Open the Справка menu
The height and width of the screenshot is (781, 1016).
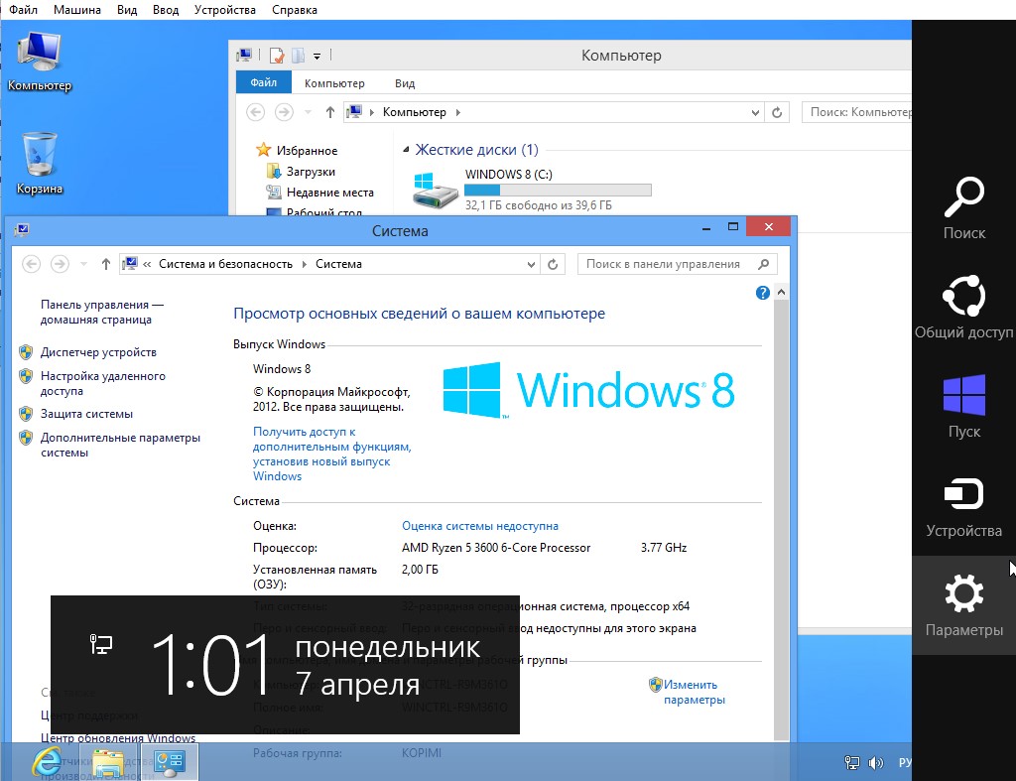pyautogui.click(x=294, y=10)
